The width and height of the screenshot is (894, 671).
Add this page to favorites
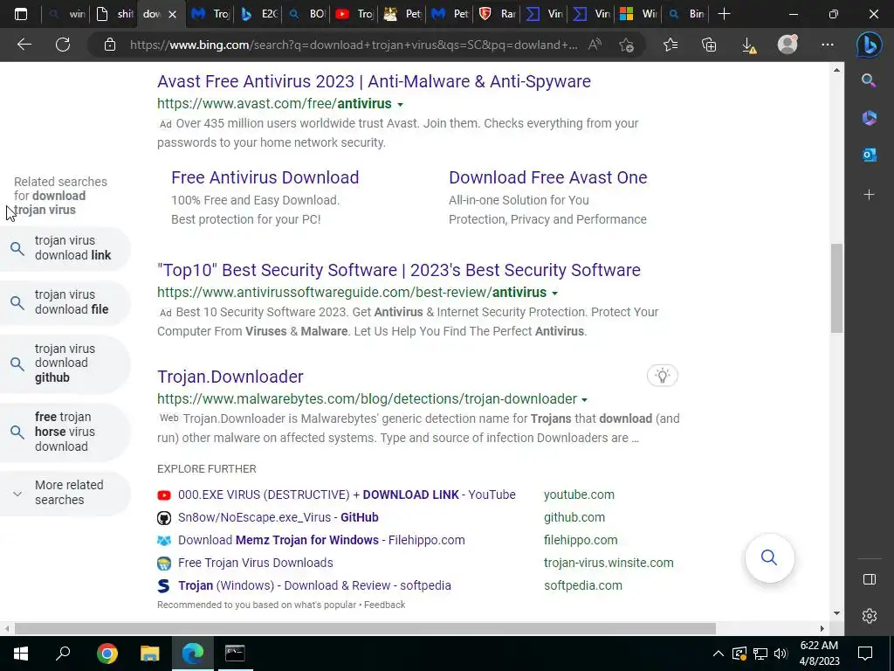(x=626, y=45)
